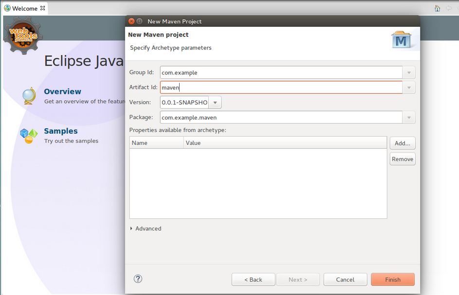Click the Cancel button

(x=345, y=279)
